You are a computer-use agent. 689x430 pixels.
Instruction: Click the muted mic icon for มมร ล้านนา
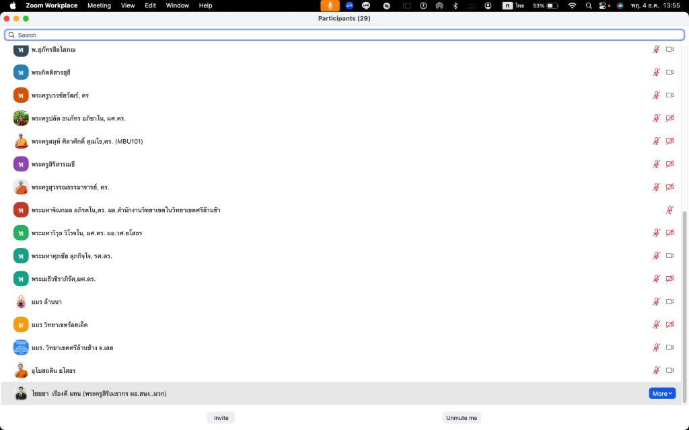click(656, 302)
